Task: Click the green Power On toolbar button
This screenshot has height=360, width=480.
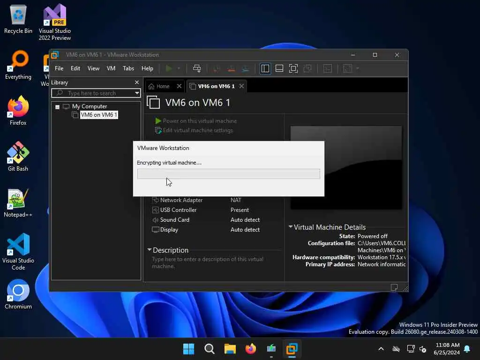Action: point(169,68)
